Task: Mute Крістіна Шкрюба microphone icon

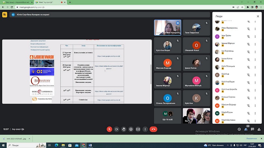Action: tap(248, 90)
